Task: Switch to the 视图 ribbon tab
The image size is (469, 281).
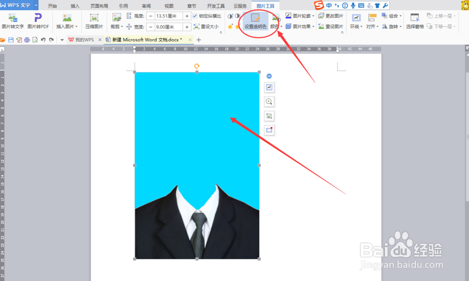Action: click(x=169, y=6)
